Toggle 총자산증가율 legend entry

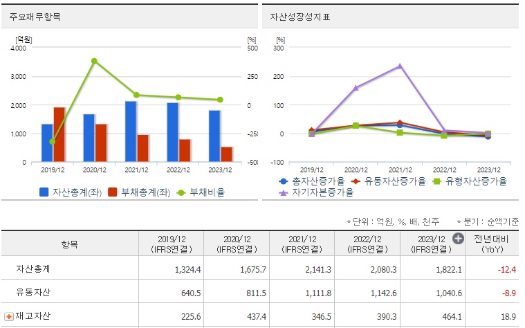point(312,181)
